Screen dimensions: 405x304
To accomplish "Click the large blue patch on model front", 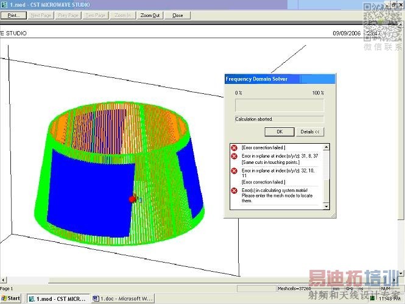I will (90, 193).
